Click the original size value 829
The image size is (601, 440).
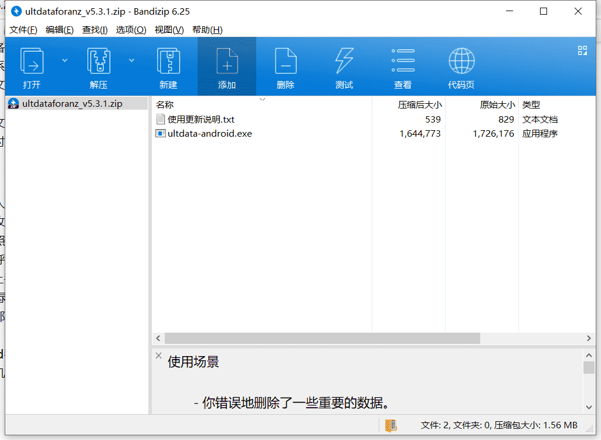[x=506, y=119]
